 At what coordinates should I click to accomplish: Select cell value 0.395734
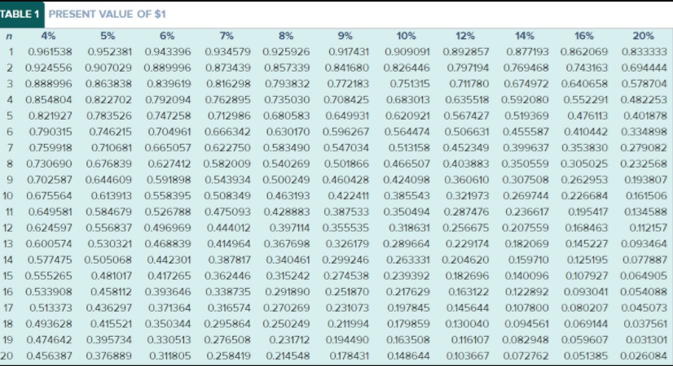[109, 340]
